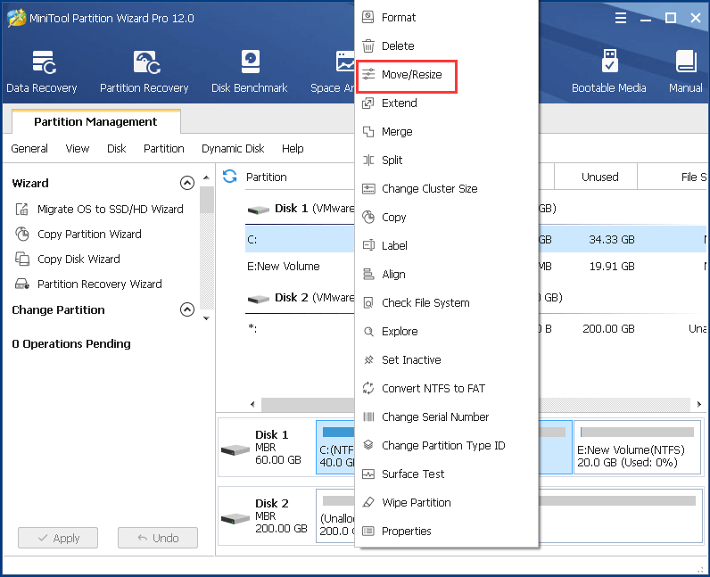Click the Merge icon in the context menu
The height and width of the screenshot is (577, 710).
click(368, 131)
